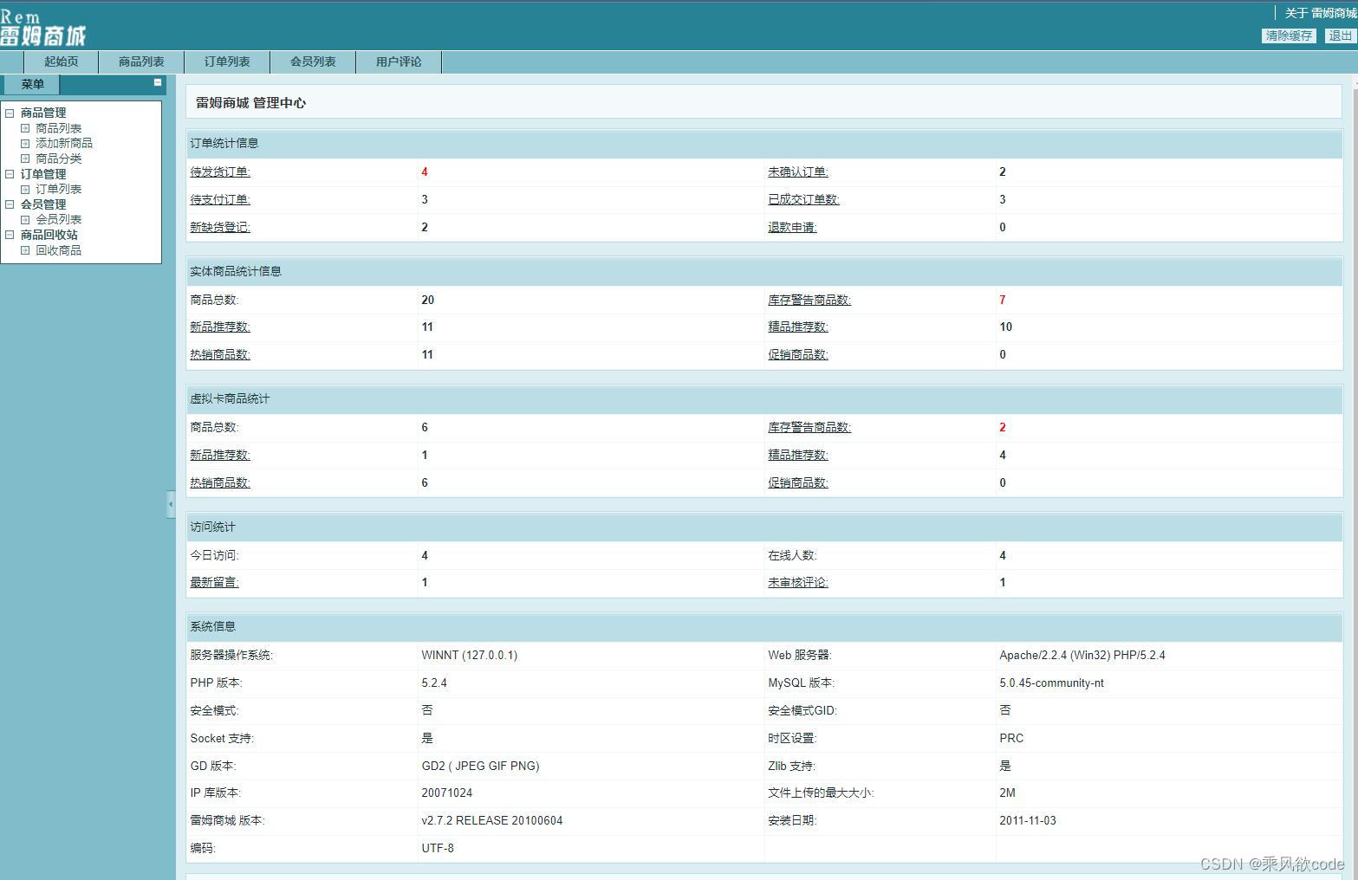Screen dimensions: 1358x880
Task: Minimize the 菜单 sidebar panel
Action: click(158, 82)
